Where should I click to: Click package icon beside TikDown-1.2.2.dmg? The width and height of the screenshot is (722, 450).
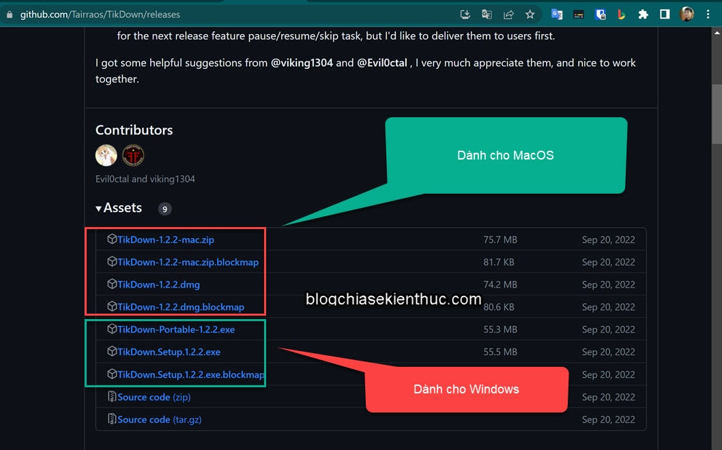click(x=112, y=284)
